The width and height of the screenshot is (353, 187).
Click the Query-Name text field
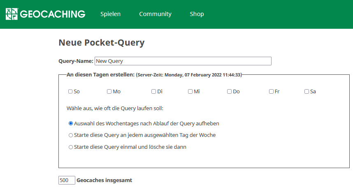click(x=183, y=61)
